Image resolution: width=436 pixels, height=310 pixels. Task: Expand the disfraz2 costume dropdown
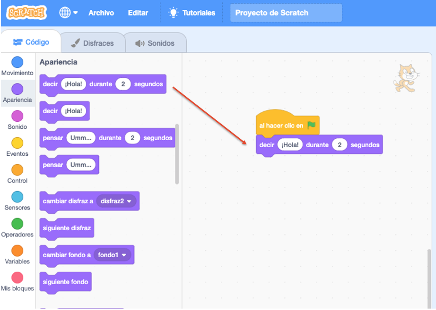click(x=116, y=201)
